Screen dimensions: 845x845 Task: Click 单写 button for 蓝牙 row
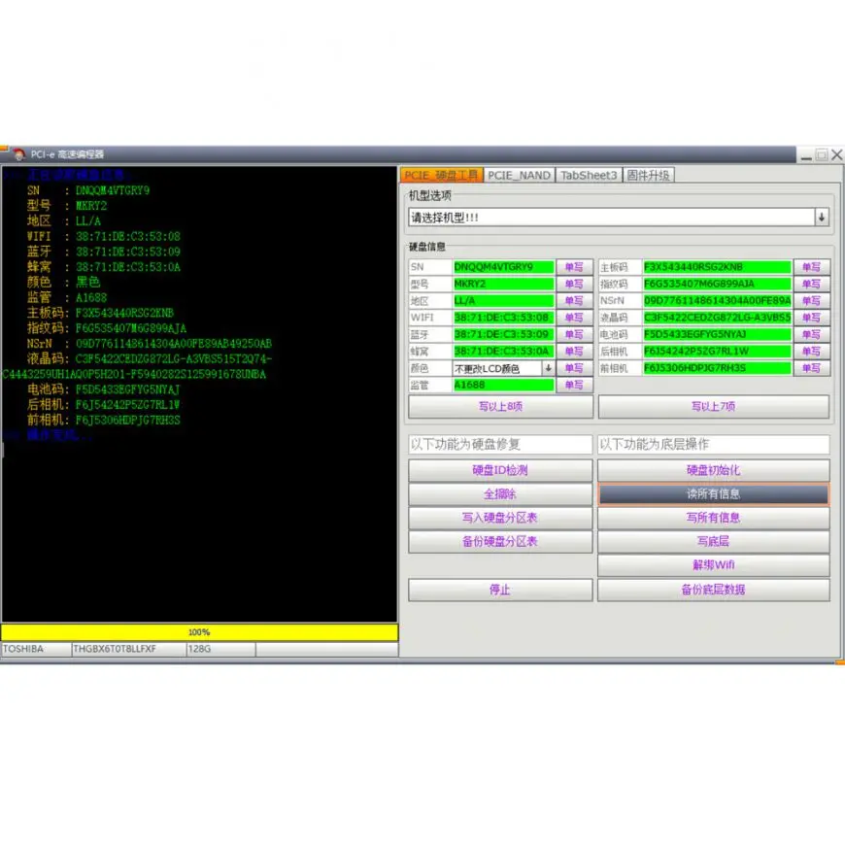pyautogui.click(x=574, y=335)
